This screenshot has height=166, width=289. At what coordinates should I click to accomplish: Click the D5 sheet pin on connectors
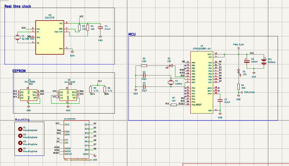tap(87, 137)
